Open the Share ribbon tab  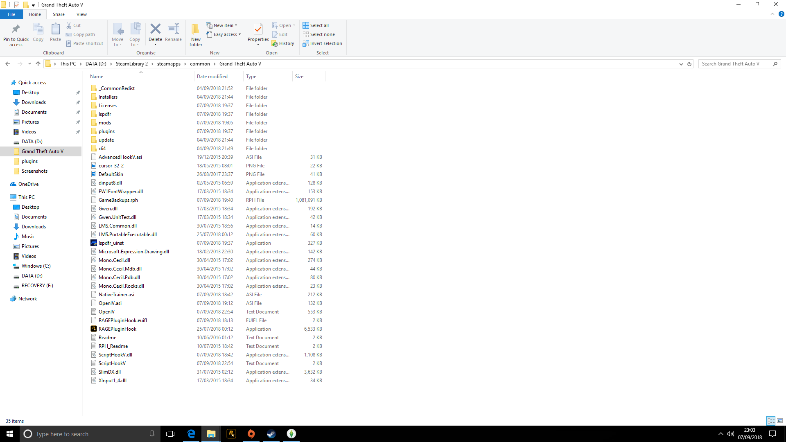coord(59,14)
